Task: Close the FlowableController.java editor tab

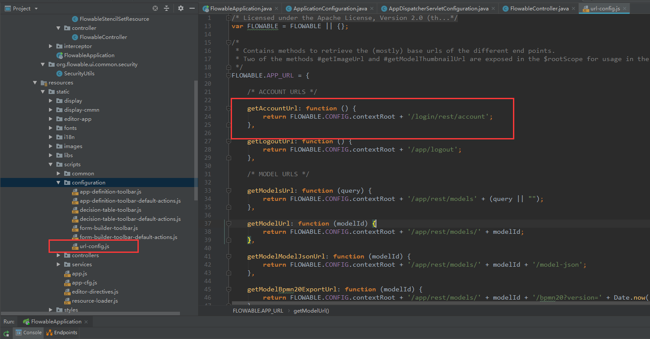Action: (573, 9)
